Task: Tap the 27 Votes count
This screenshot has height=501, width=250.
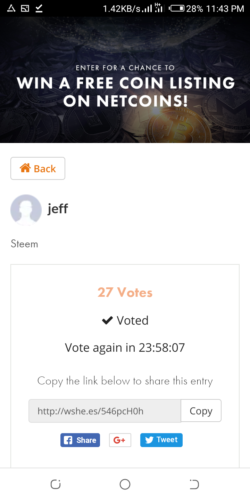Action: (x=125, y=293)
